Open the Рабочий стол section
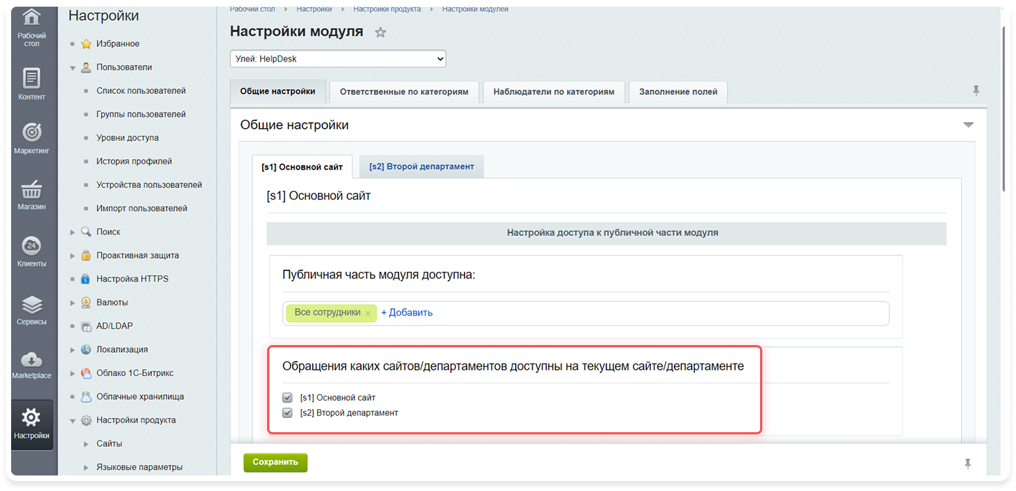 pos(32,28)
